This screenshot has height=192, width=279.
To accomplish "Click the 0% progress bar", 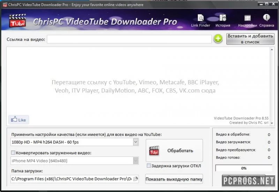I will [243, 168].
